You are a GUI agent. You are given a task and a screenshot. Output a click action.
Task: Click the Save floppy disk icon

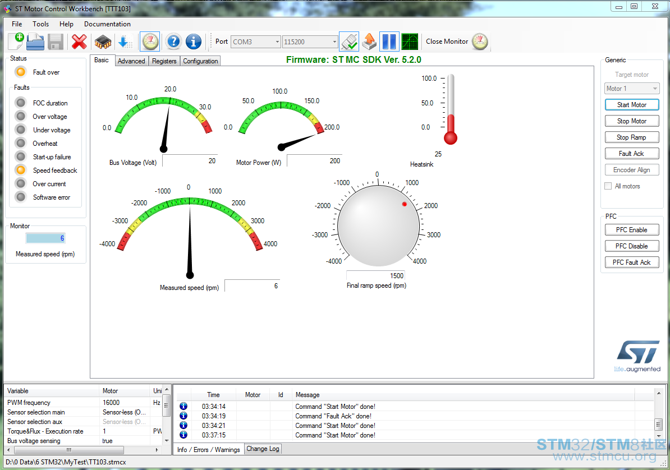(x=56, y=42)
